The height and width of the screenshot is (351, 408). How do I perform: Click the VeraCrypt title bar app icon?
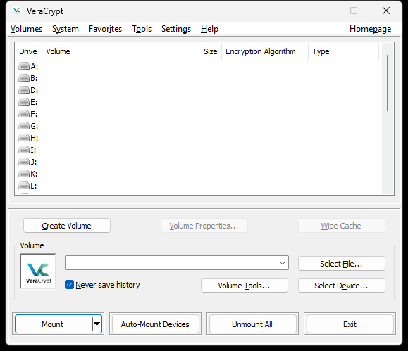click(x=17, y=11)
